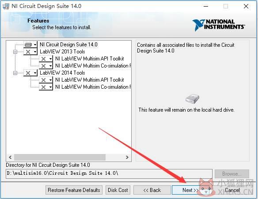Select NI Circuit Design Suite 14.0 feature
Image resolution: width=258 pixels, height=199 pixels.
click(68, 45)
